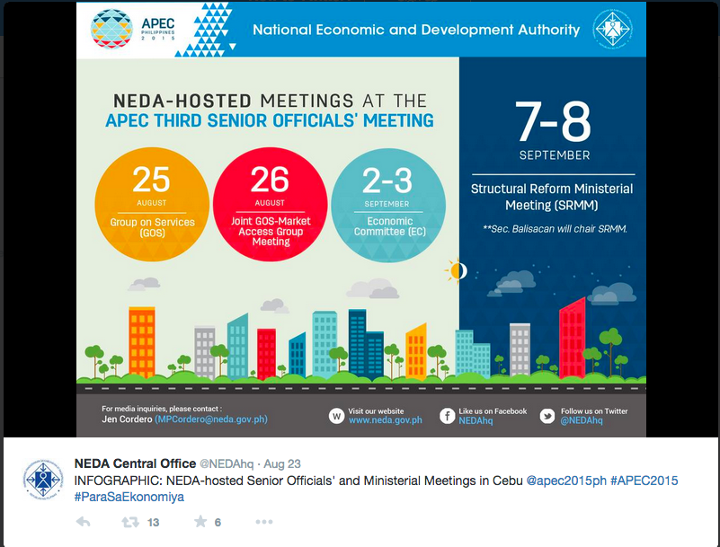Screen dimensions: 720x547
Task: Click the Twitter bird icon in the infographic footer
Action: [547, 416]
